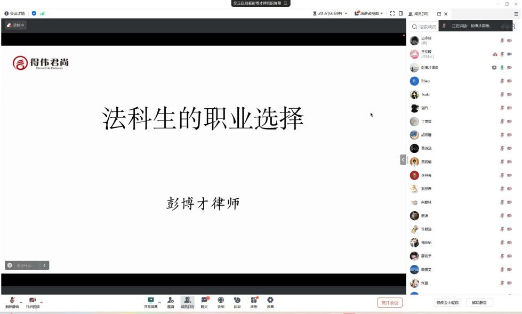Open the 回应 reactions icon
This screenshot has height=314, width=522.
[x=237, y=301]
